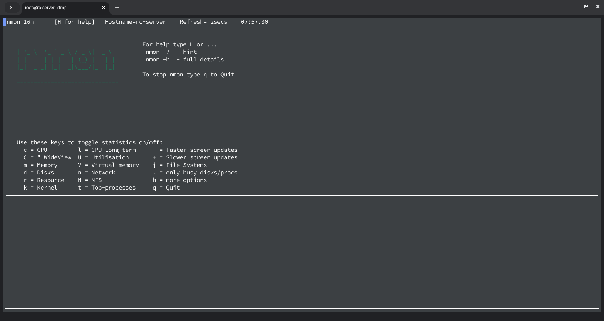Click the '[H for help]' header text
This screenshot has height=321, width=604.
pos(74,22)
